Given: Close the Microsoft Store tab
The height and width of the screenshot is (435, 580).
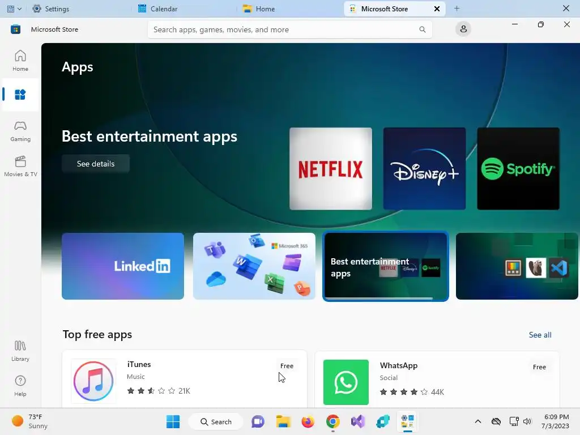Looking at the screenshot, I should click(x=437, y=9).
